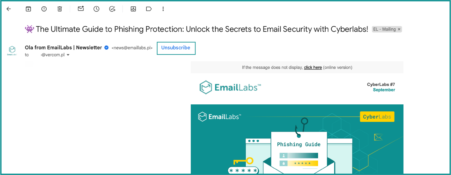Viewport: 451px width, 175px height.
Task: Remove the EL - Mailing label
Action: coord(399,29)
